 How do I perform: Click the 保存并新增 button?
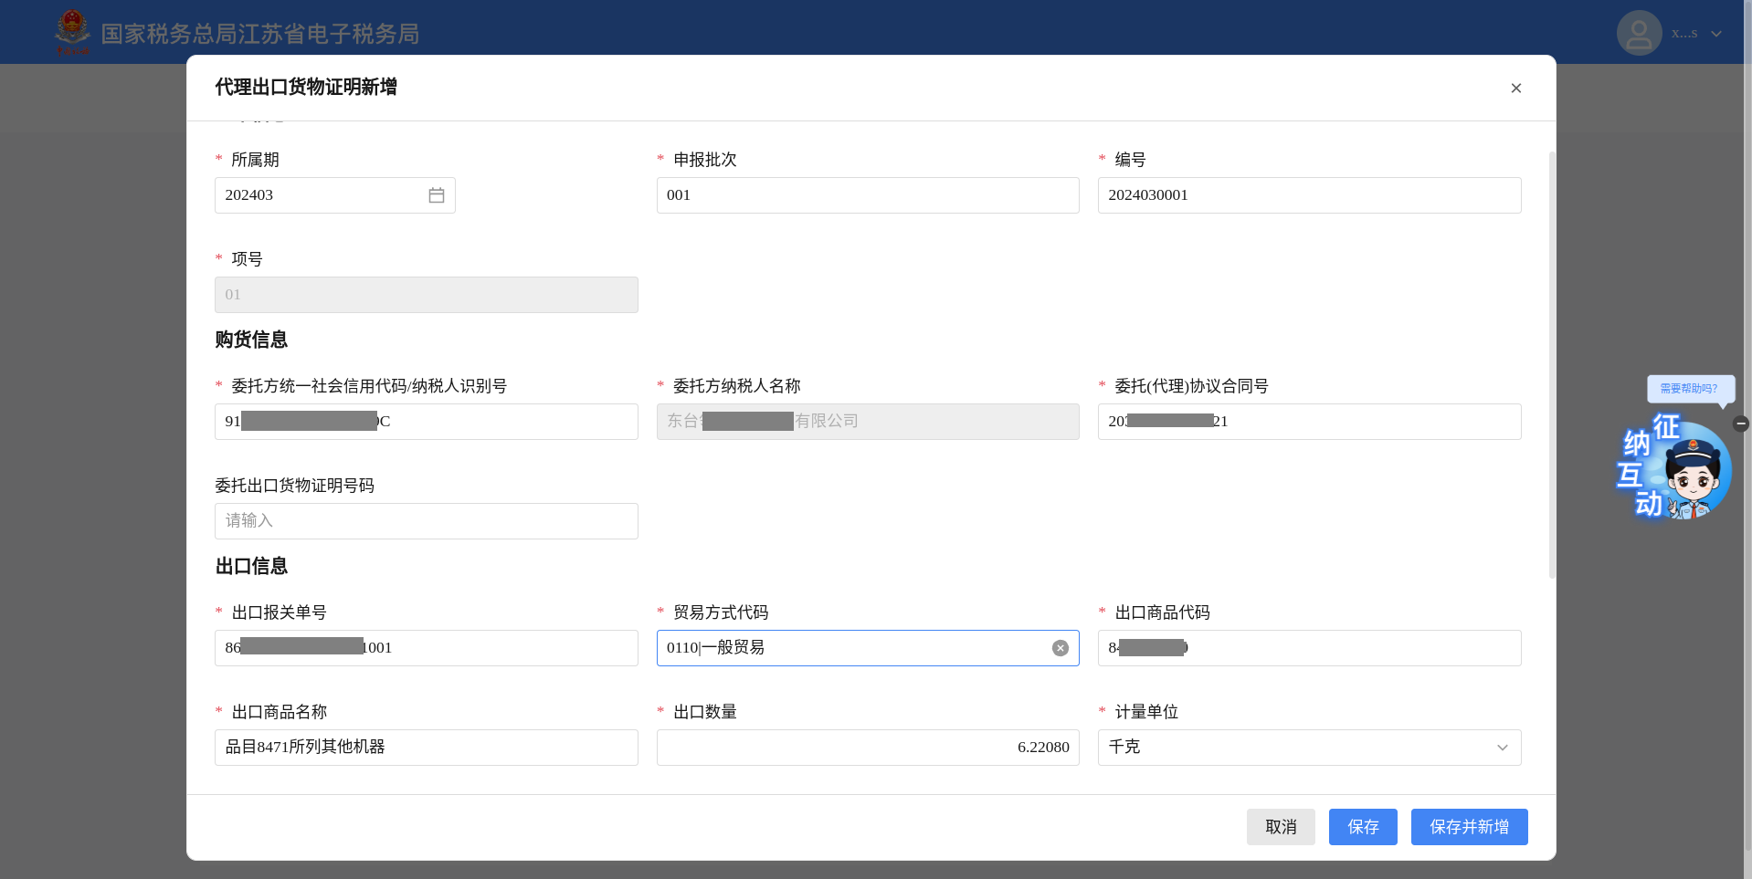[1468, 827]
